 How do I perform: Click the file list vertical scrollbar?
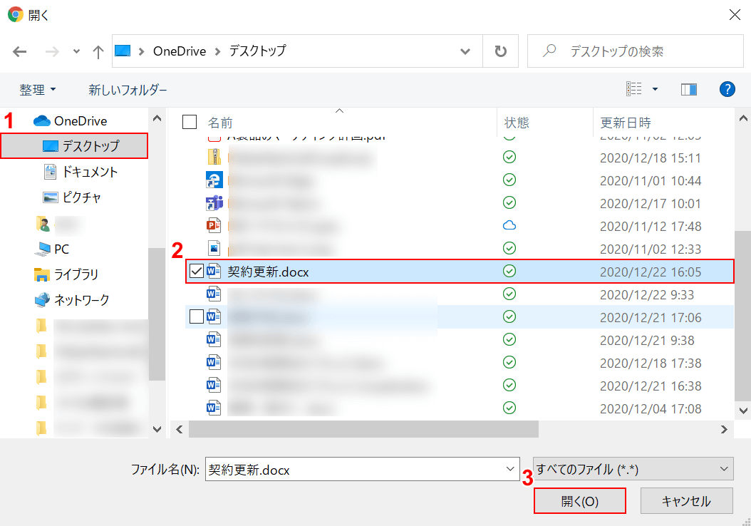coord(743,315)
